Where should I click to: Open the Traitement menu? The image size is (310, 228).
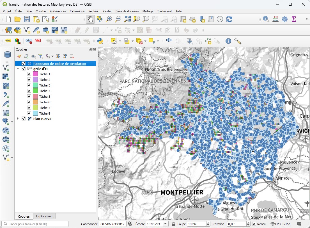(x=164, y=11)
